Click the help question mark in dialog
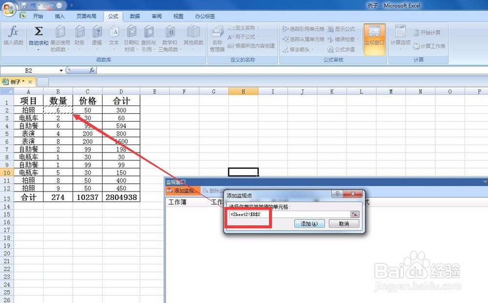Screen dimensions: 488x303 [x=337, y=194]
